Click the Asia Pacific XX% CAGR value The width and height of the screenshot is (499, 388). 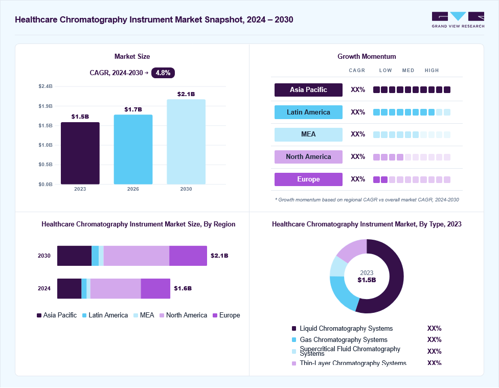point(358,90)
